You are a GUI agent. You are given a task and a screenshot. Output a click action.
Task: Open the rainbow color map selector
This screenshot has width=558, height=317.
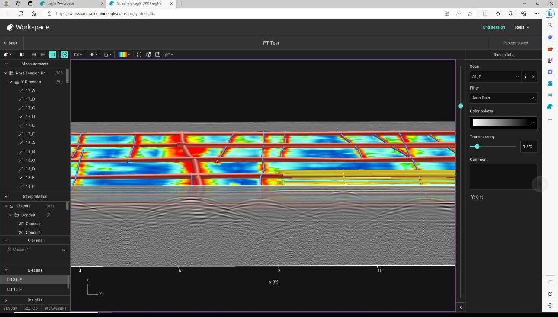click(125, 54)
